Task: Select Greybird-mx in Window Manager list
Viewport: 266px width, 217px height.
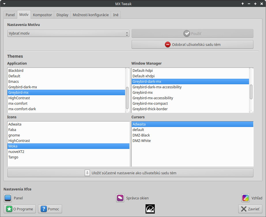Action: tap(190, 93)
